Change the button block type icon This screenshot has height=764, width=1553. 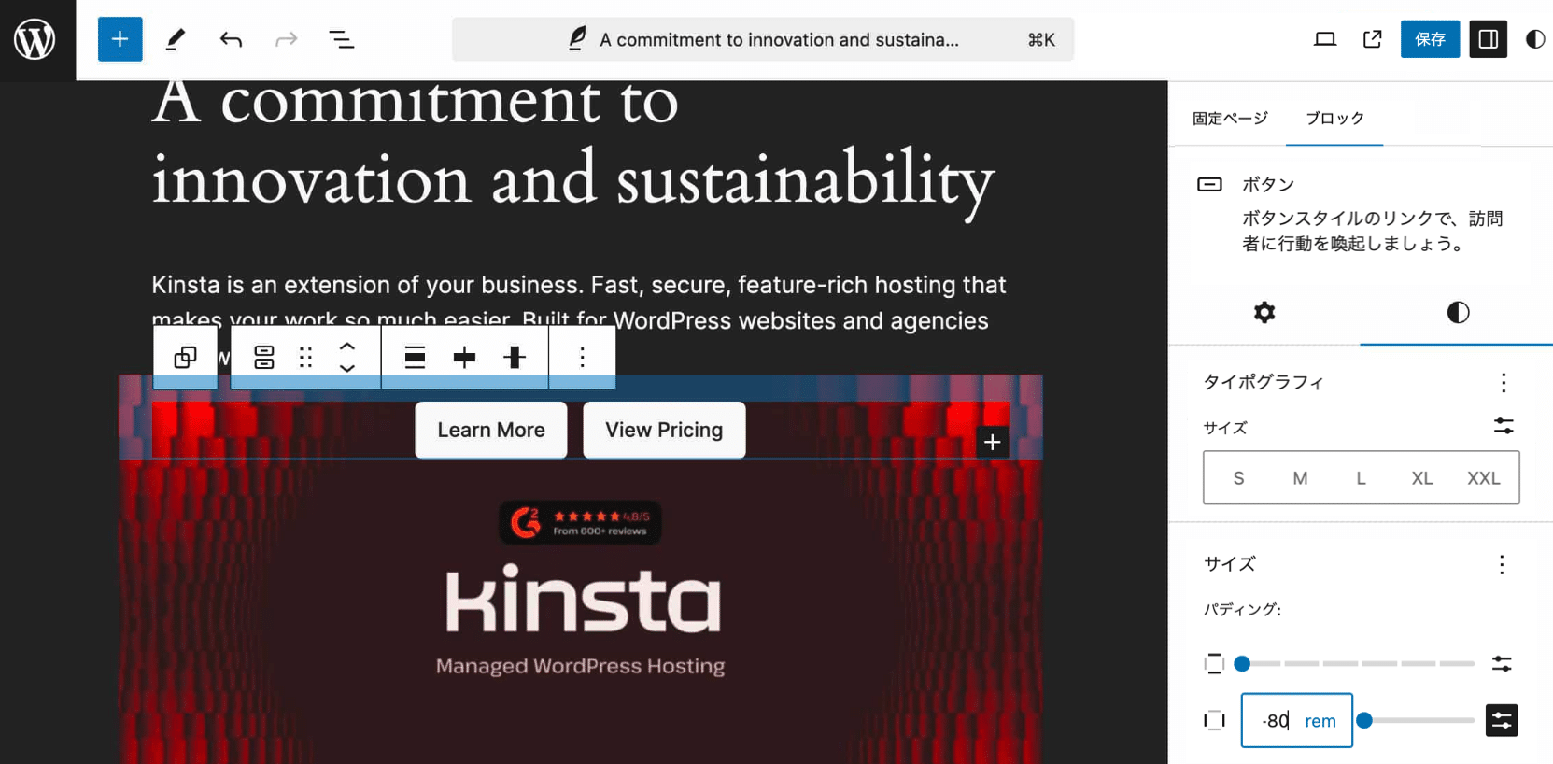263,357
